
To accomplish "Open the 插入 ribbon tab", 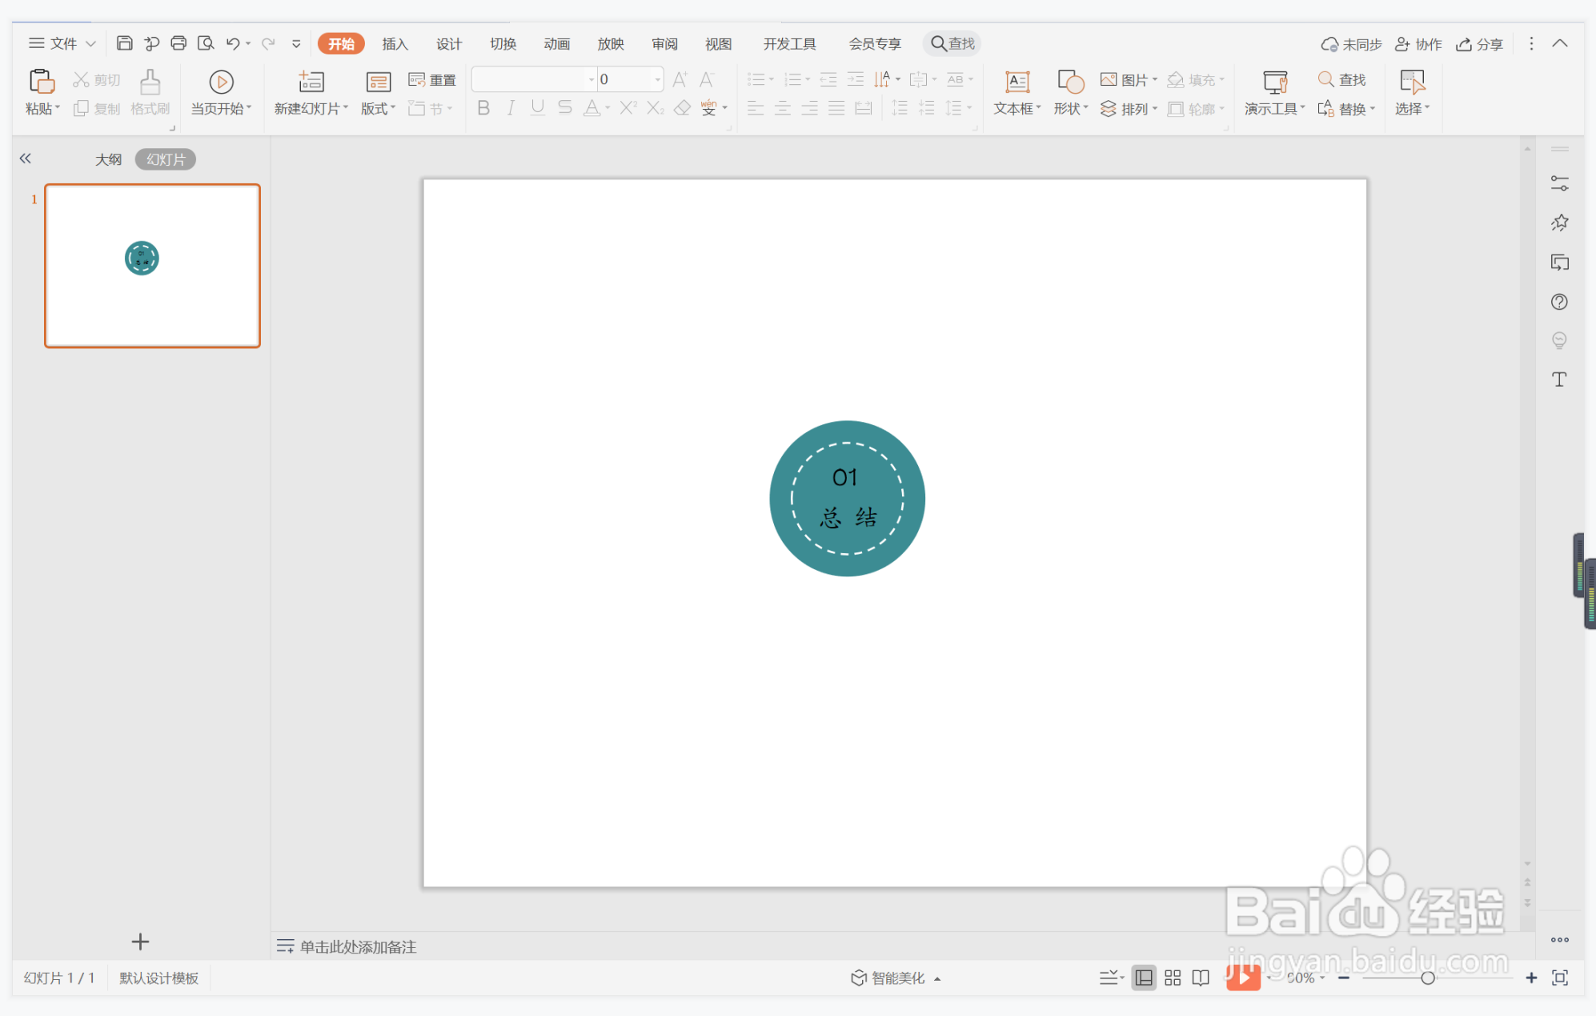I will pos(395,43).
